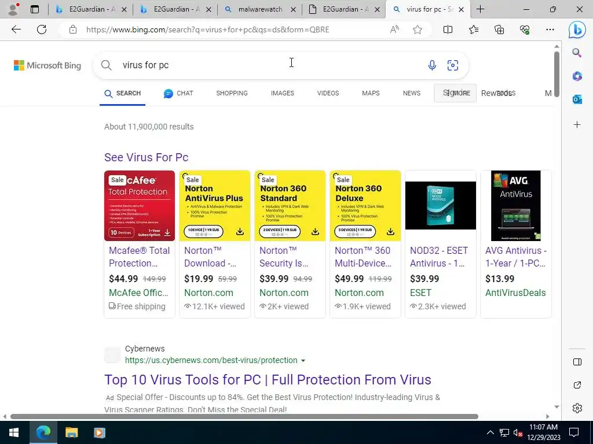Click the horizontal scrollbar thumb
This screenshot has width=593, height=444.
tap(244, 416)
